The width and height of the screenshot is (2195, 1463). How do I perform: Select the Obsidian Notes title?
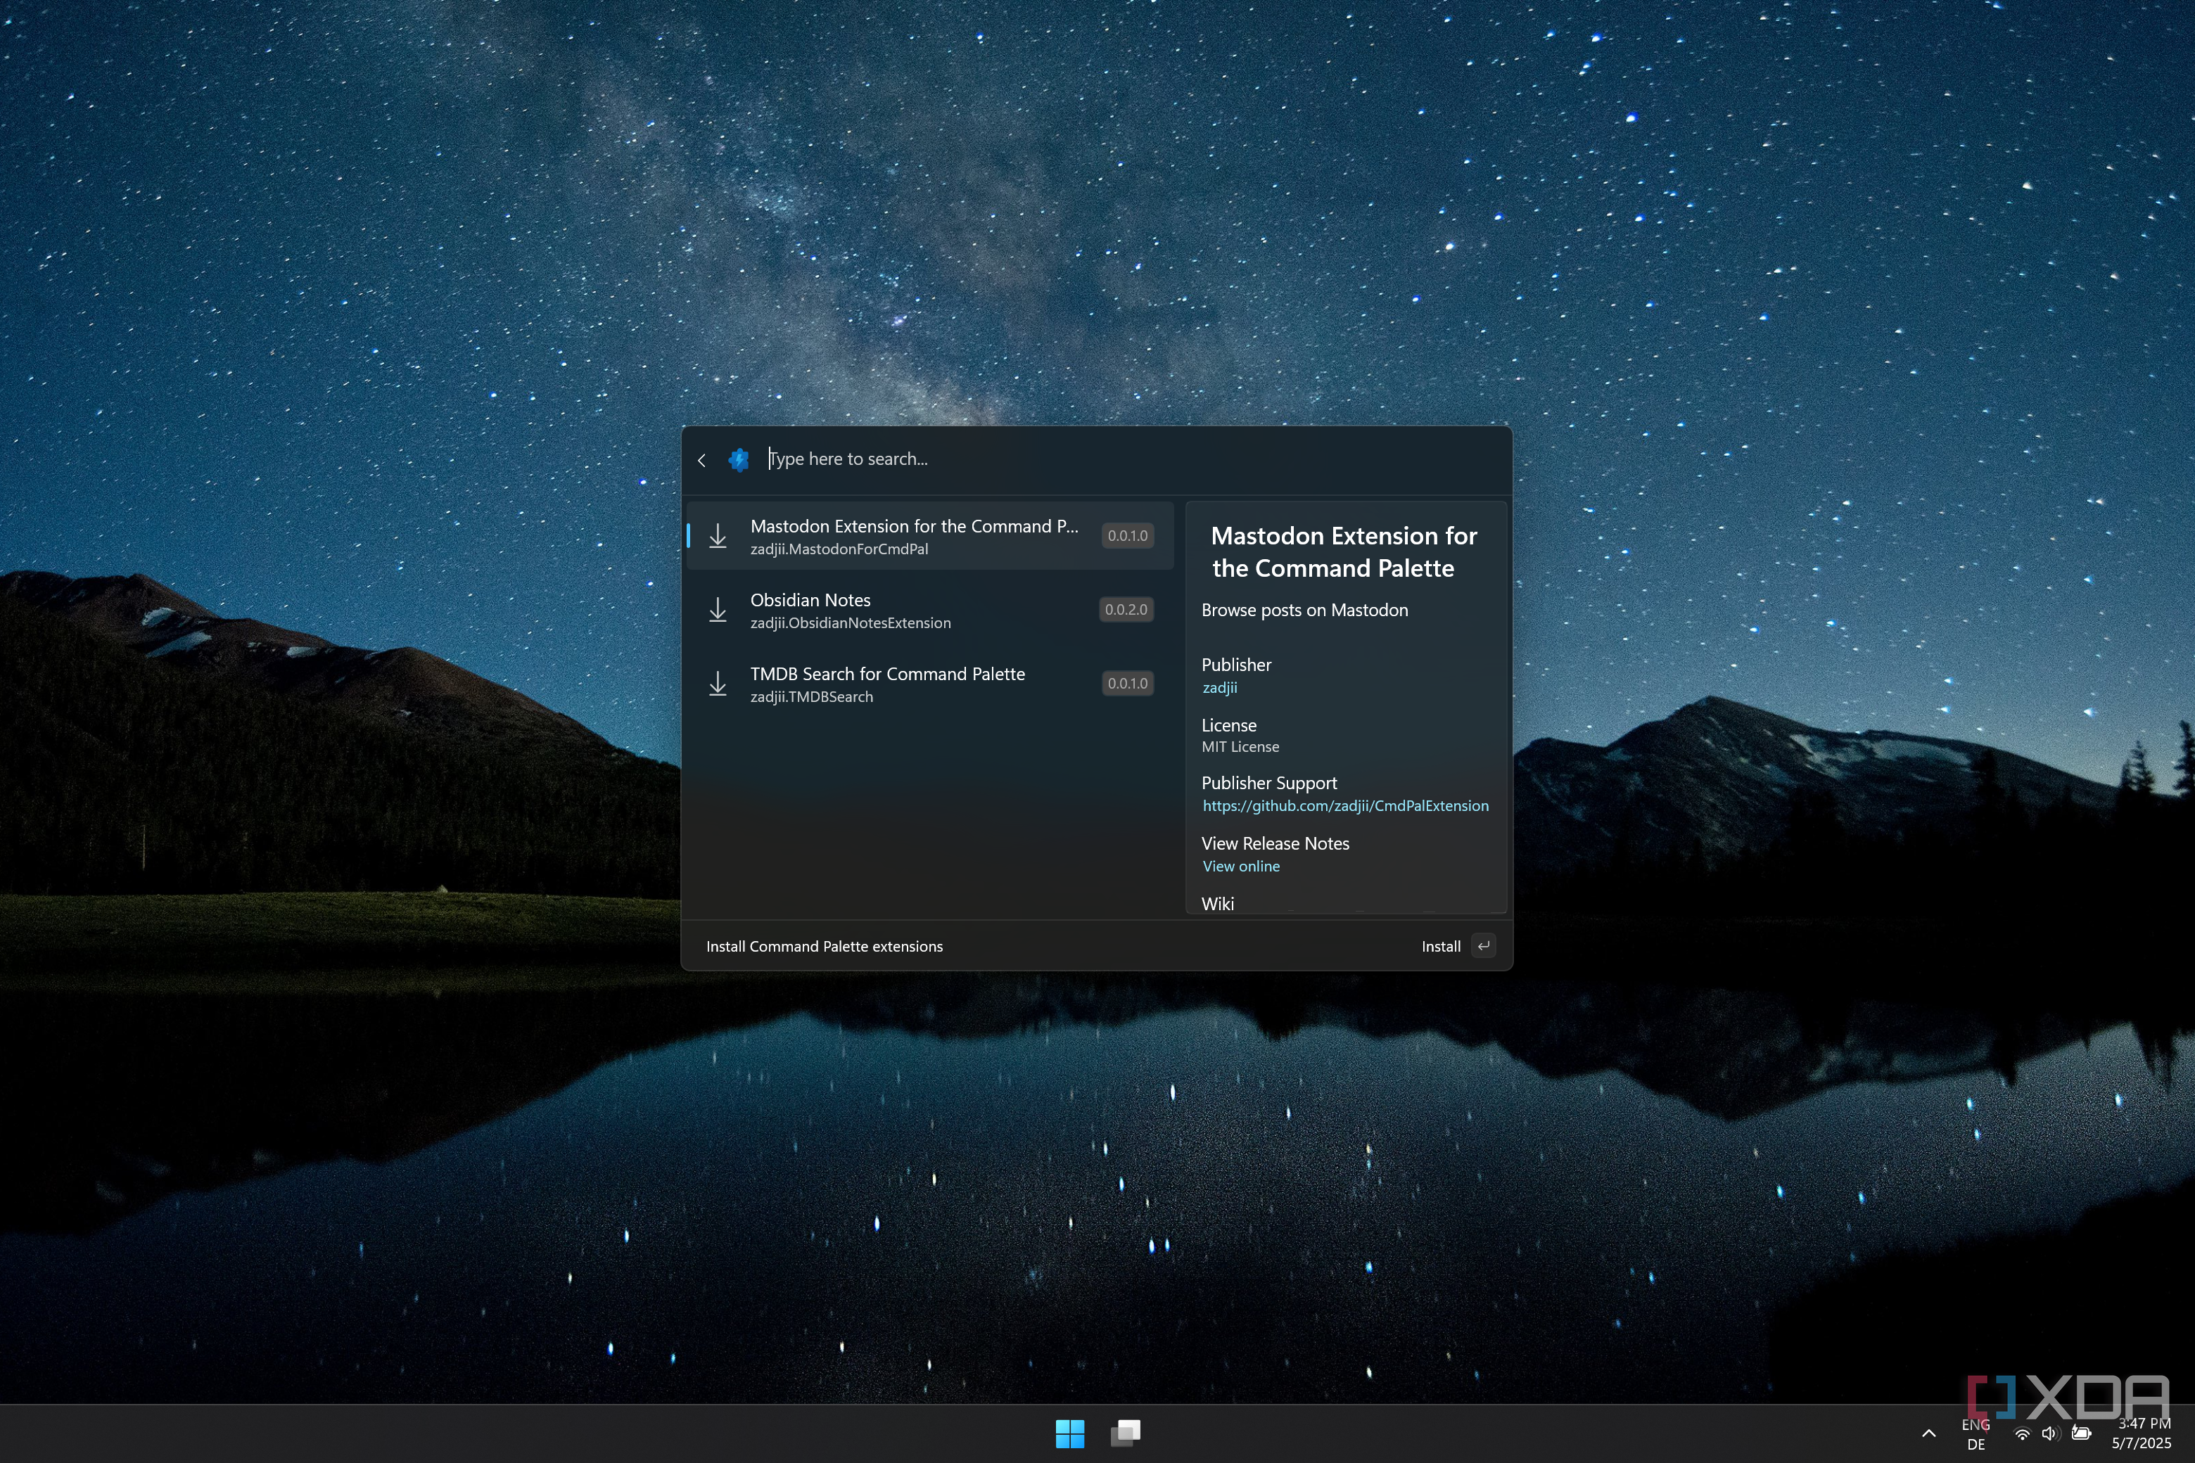pyautogui.click(x=810, y=600)
